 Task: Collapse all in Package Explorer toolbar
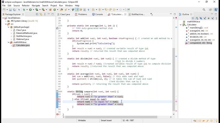point(37,14)
